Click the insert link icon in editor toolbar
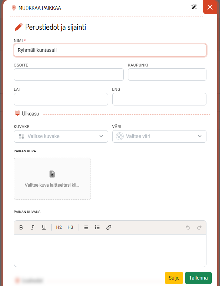The width and height of the screenshot is (220, 286). [x=109, y=227]
